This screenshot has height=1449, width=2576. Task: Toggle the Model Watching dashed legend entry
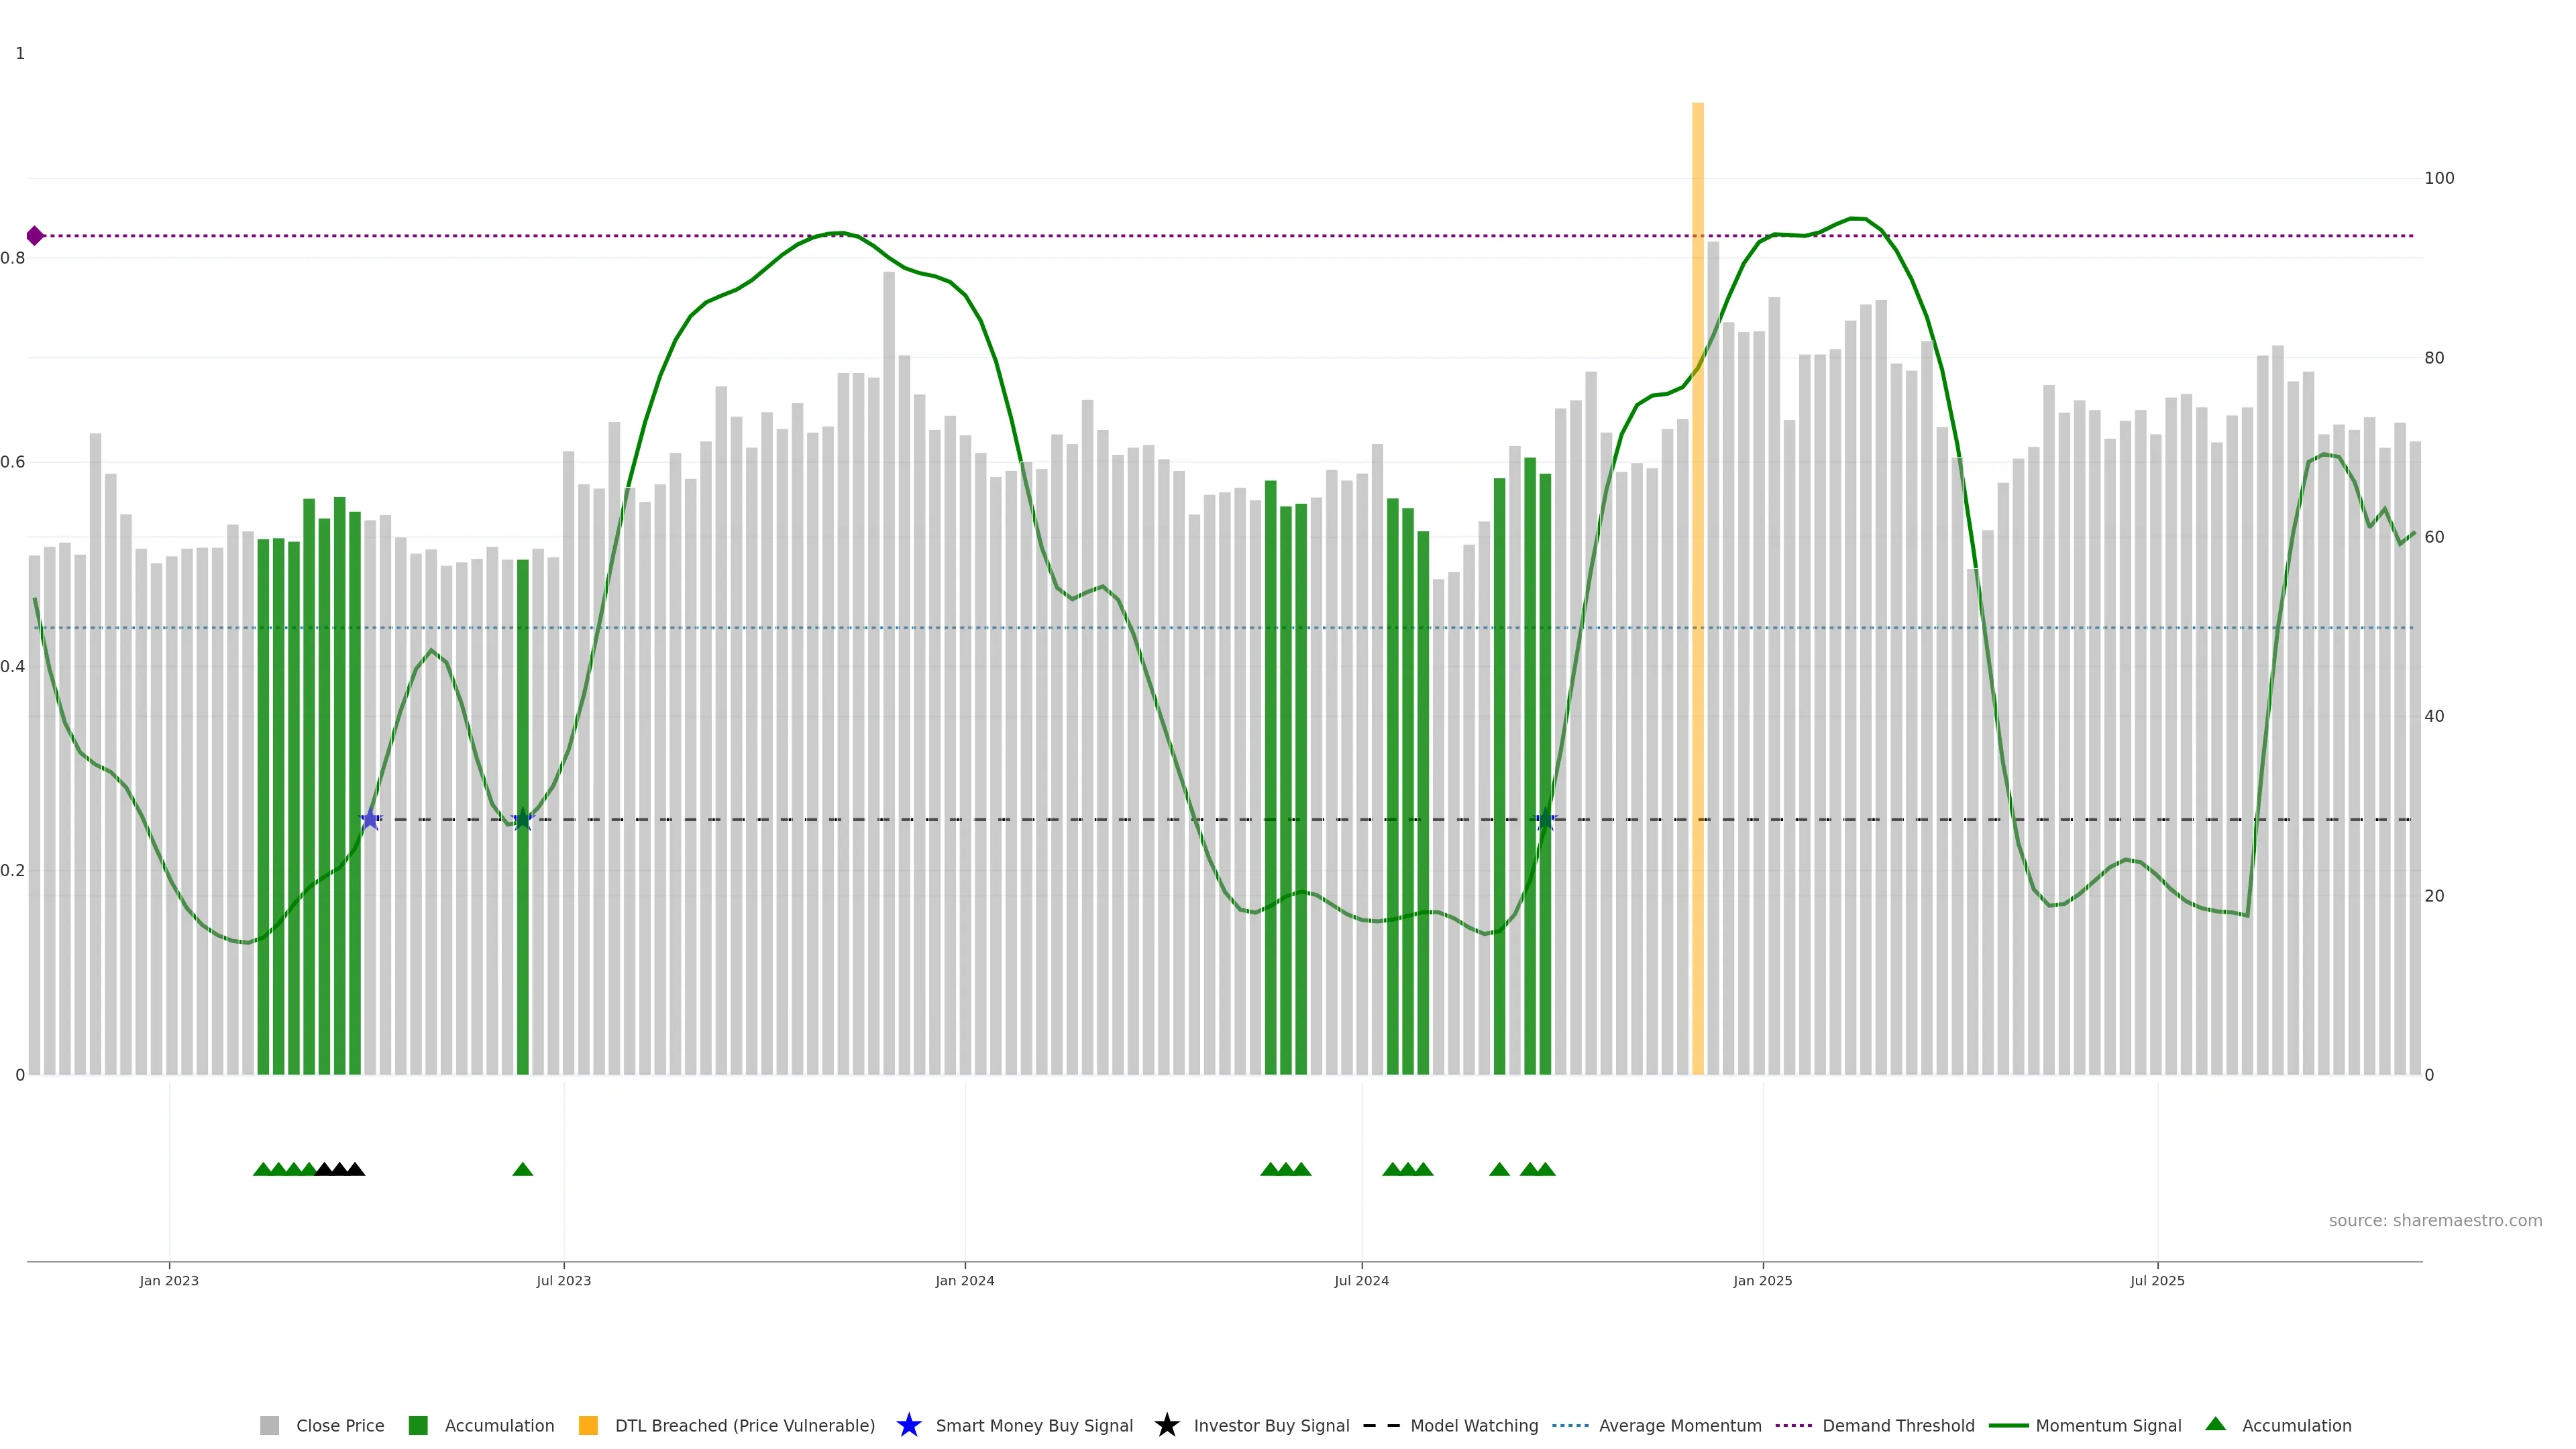pyautogui.click(x=1381, y=1425)
